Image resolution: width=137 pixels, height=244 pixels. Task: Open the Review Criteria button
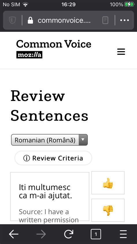click(x=53, y=158)
